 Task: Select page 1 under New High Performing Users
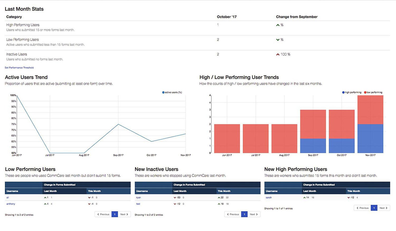(x=374, y=208)
